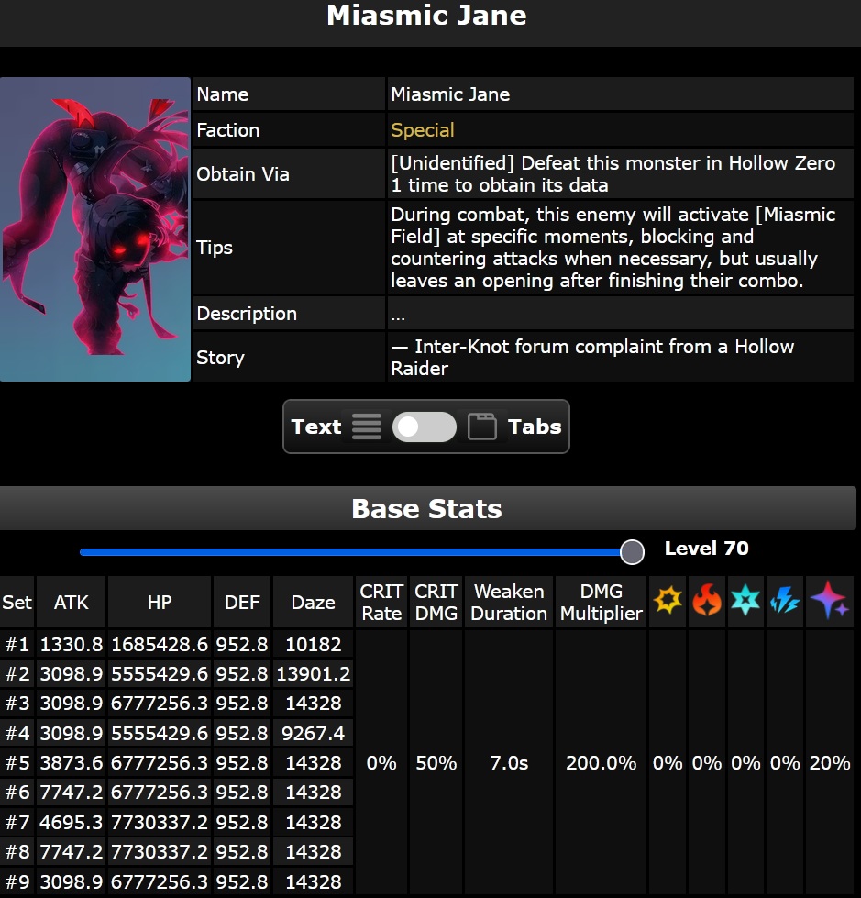Viewport: 861px width, 898px height.
Task: Click the Daze column header
Action: (x=313, y=603)
